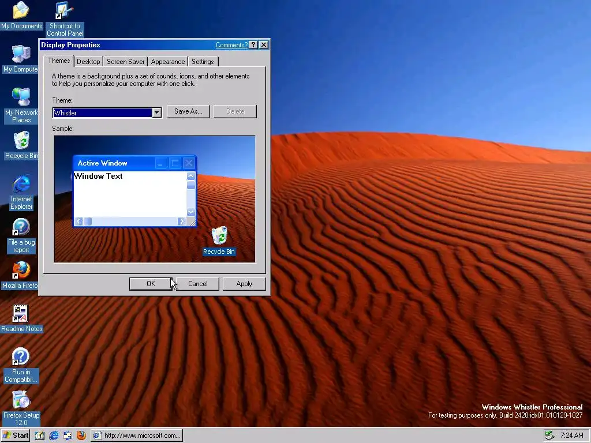Launch Firefox from quick launch bar
Image resolution: width=591 pixels, height=443 pixels.
pos(81,436)
